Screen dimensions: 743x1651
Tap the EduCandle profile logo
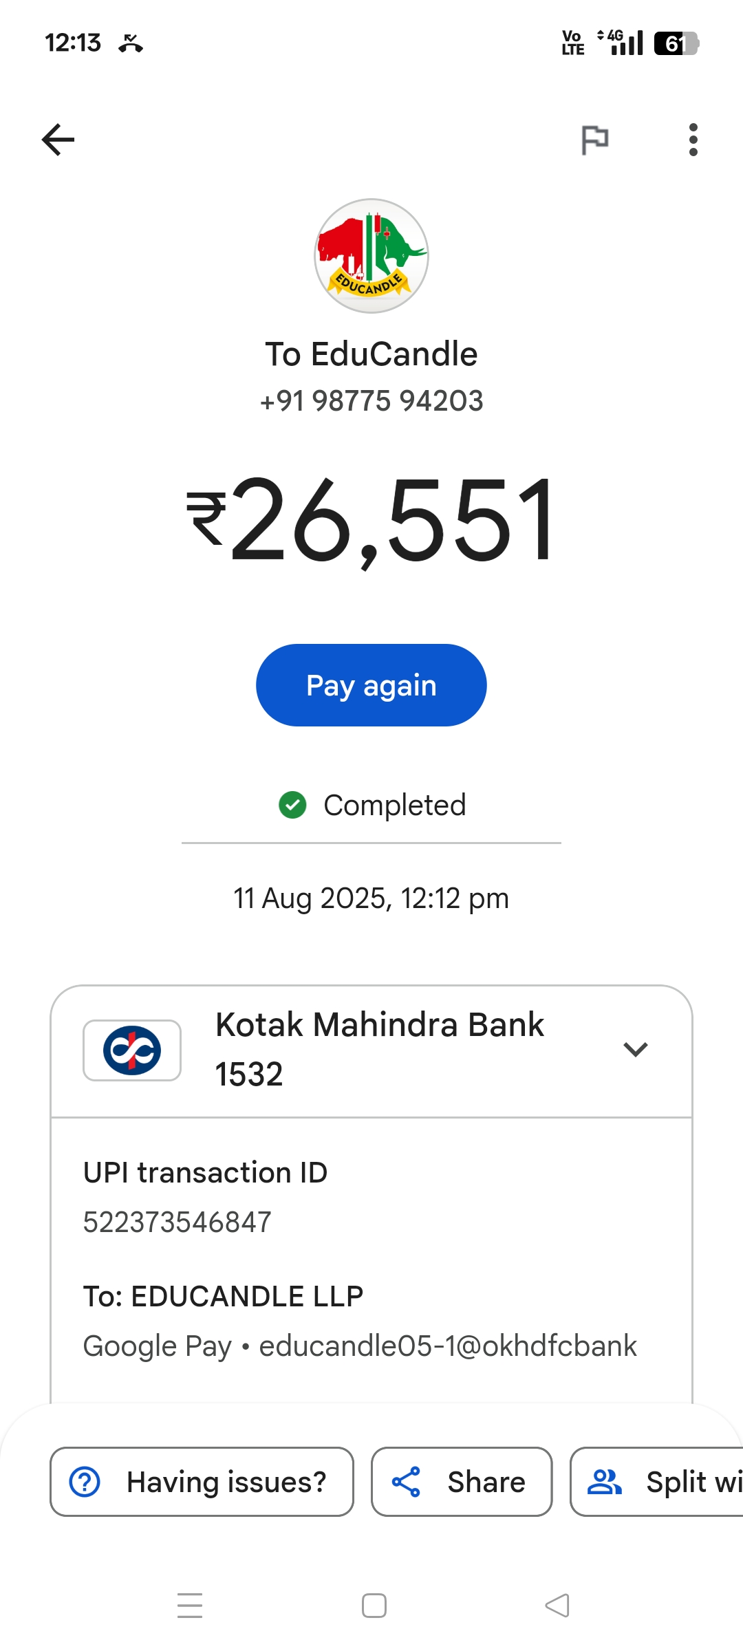click(x=371, y=256)
